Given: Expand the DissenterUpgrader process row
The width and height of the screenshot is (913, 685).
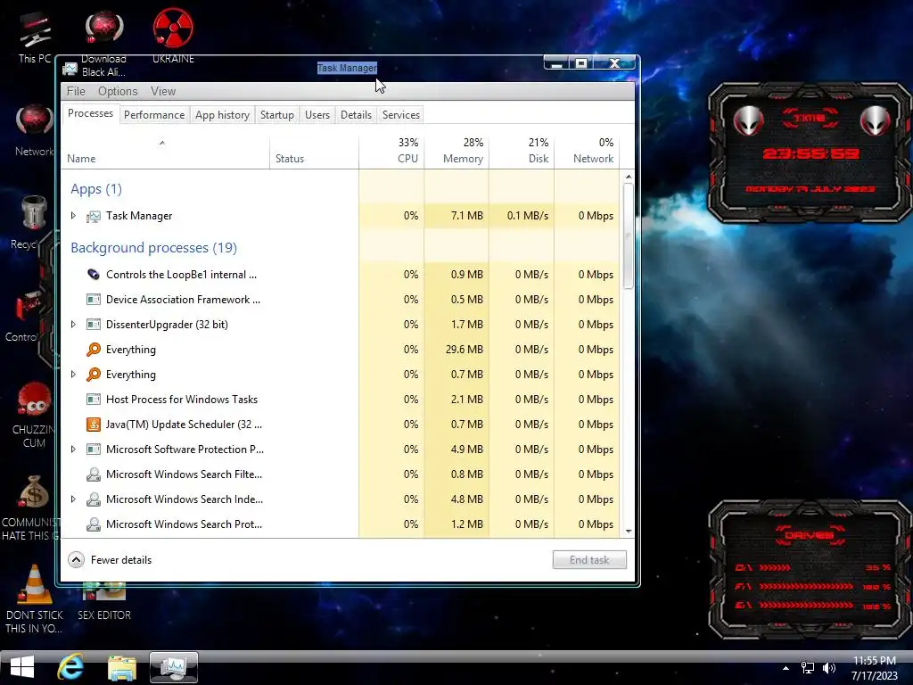Looking at the screenshot, I should 73,325.
